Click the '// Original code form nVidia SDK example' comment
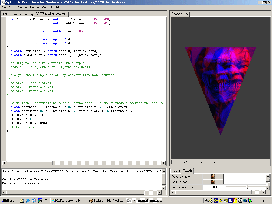272x204 pixels. 48,63
